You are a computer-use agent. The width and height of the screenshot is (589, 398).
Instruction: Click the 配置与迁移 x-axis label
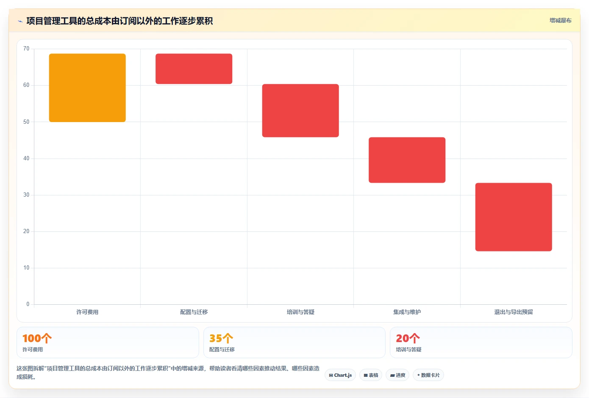(194, 312)
